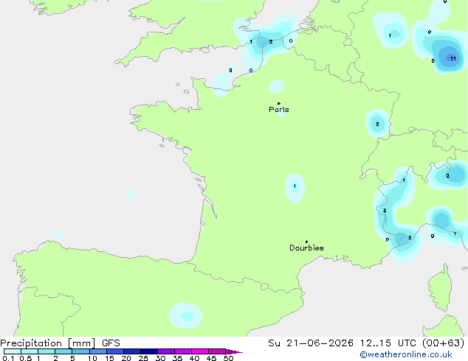Pick the 35–40 mm legend color swatch

(182, 351)
